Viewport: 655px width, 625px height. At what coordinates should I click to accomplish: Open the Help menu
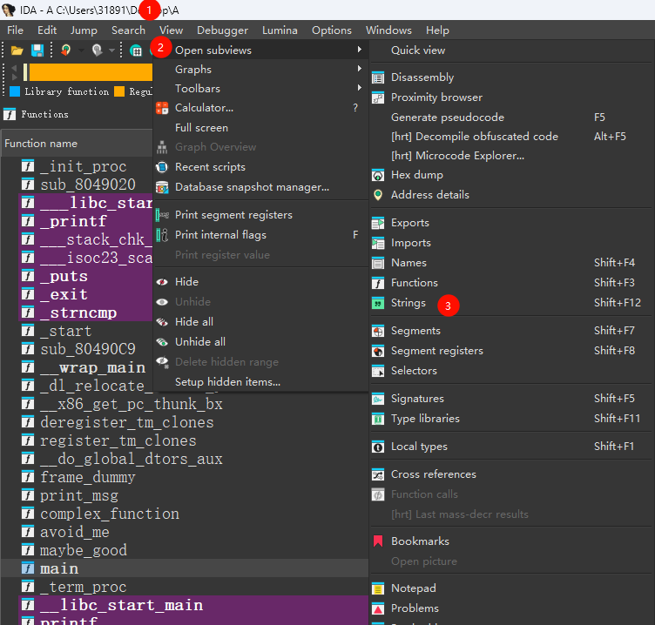coord(437,30)
